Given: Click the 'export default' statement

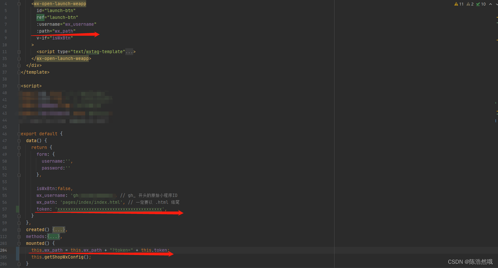Looking at the screenshot, I should coord(39,134).
